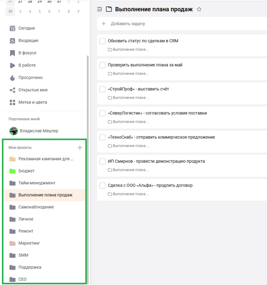The width and height of the screenshot is (267, 285).
Task: Click the Метки и цвета grid icon
Action: tap(12, 102)
